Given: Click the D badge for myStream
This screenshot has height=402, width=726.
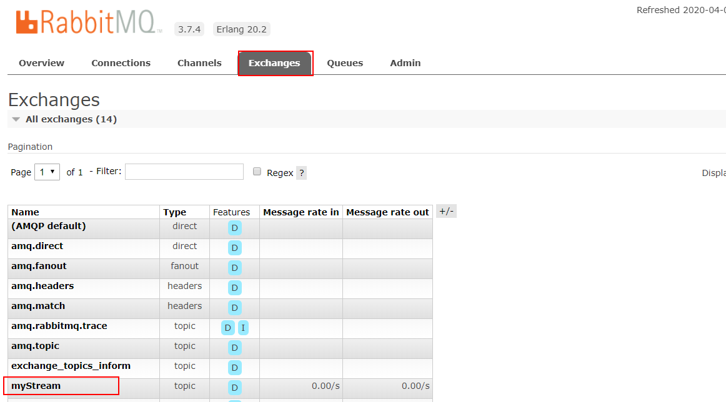Looking at the screenshot, I should (x=235, y=388).
